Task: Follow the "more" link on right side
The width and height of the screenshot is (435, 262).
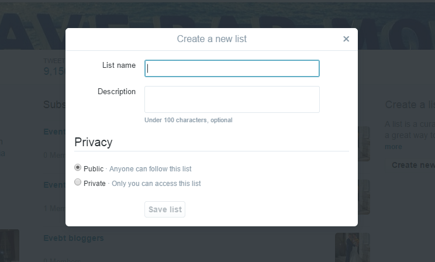Action: (393, 146)
